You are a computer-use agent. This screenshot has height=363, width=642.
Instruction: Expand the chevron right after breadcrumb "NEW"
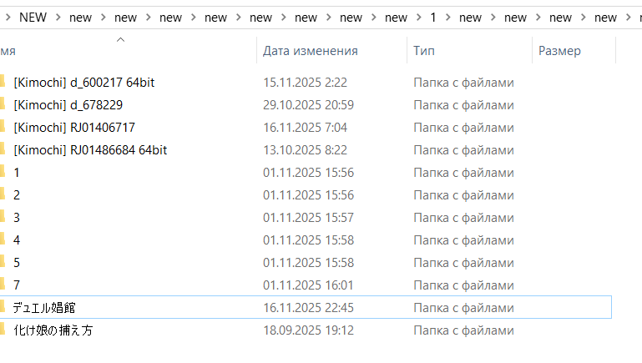point(58,17)
